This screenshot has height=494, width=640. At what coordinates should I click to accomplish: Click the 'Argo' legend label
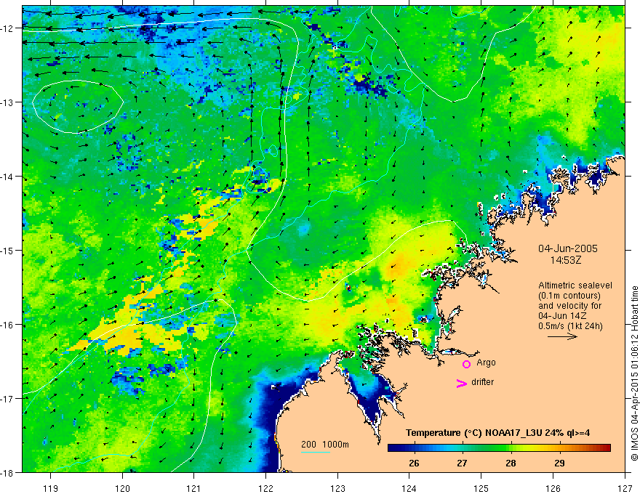point(486,363)
